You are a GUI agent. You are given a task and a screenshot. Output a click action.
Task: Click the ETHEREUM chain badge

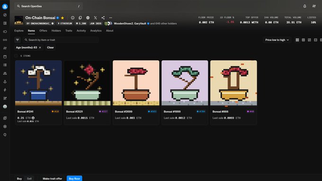coord(65,24)
